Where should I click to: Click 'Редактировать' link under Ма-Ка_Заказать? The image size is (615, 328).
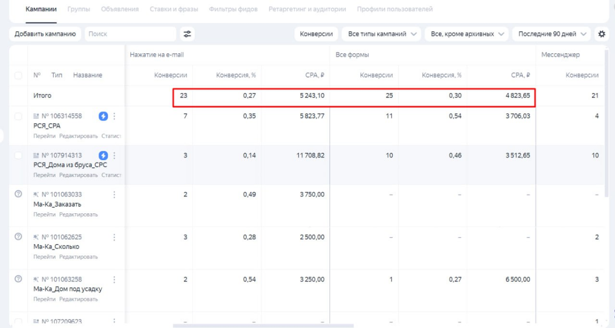pos(78,214)
